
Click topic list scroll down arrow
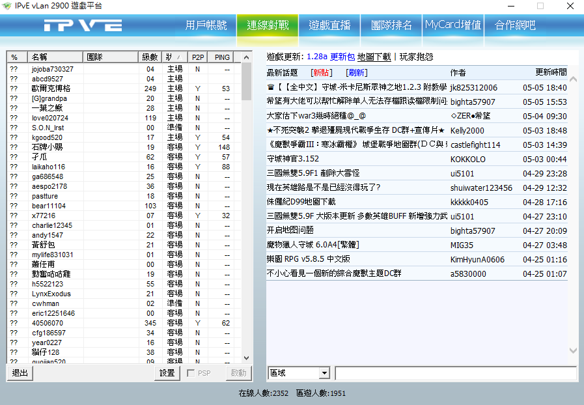pos(573,350)
